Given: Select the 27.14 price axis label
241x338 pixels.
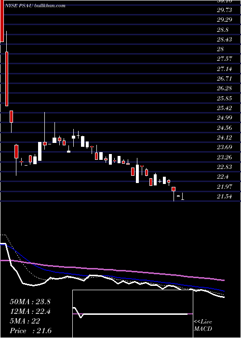Looking at the screenshot, I should 225,69.
